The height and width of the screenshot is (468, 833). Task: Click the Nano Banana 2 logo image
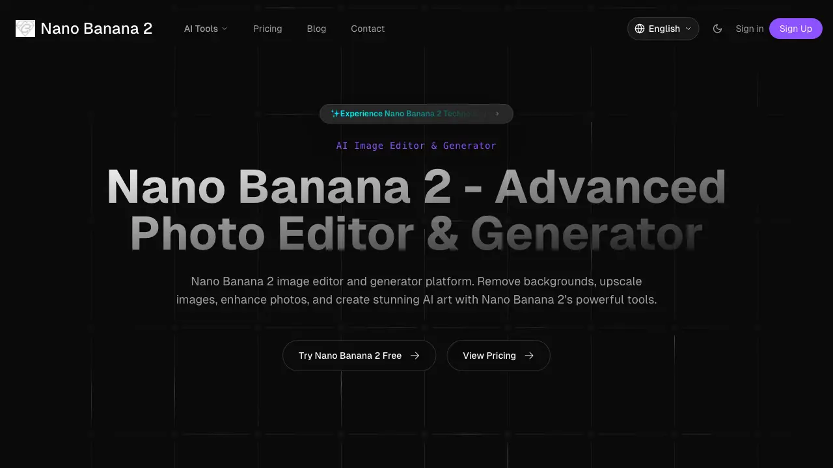25,29
